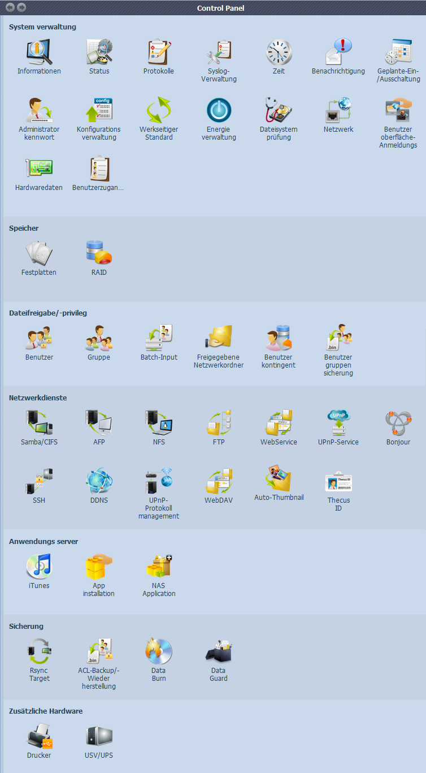Screen dimensions: 426x773
Task: Open Geplante-Ein-/Ausschaltung schedule icon
Action: click(x=399, y=53)
